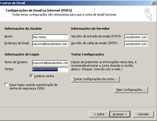Image resolution: width=157 pixels, height=121 pixels.
Task: Click the Lembrar senha label text
Action: click(x=44, y=76)
